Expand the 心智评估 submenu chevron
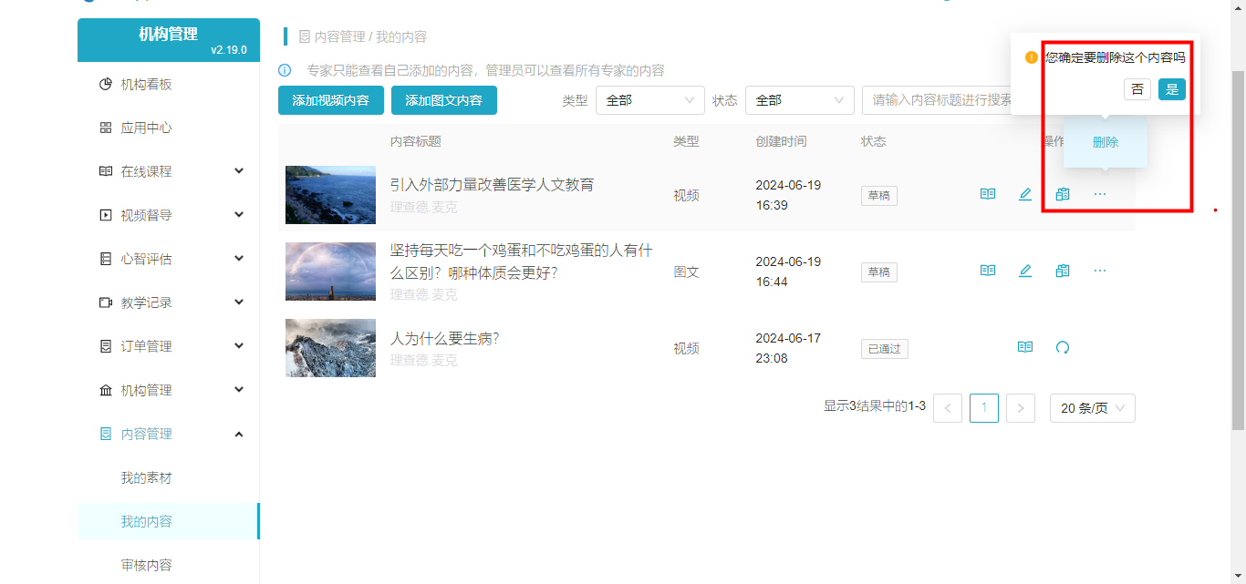 (239, 259)
